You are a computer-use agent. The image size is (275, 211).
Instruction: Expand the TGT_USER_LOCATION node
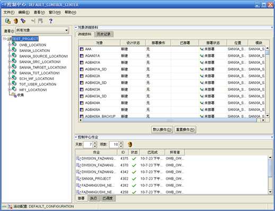tap(10, 84)
